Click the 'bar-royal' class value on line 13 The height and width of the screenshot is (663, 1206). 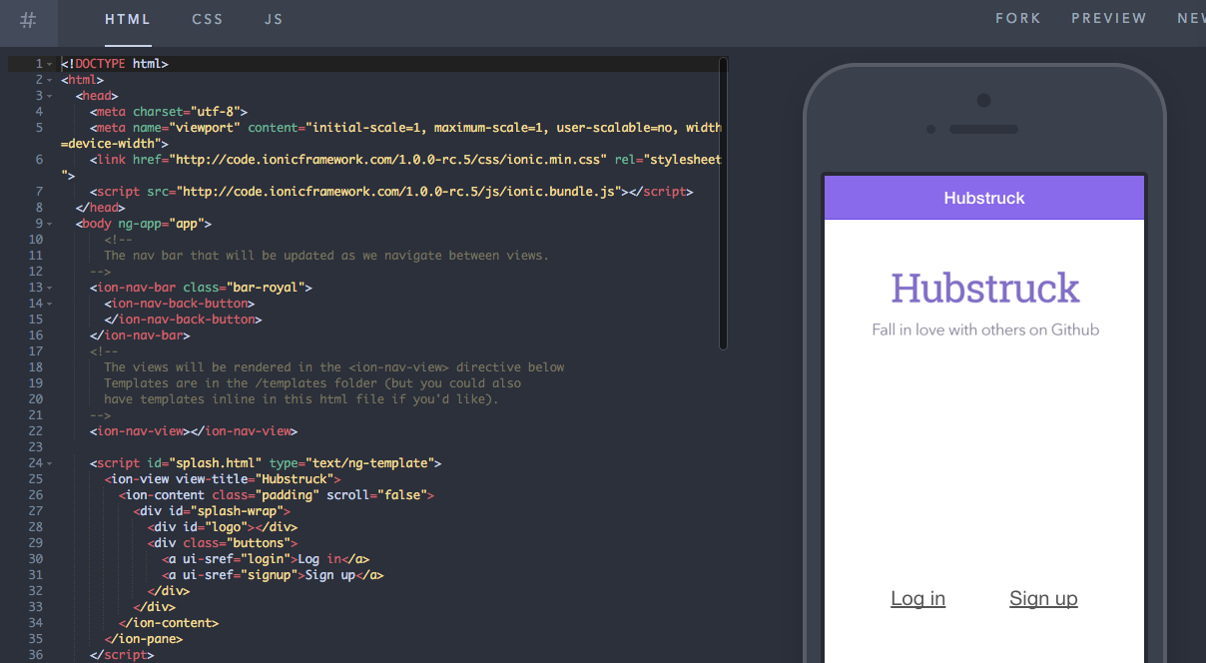tap(265, 288)
